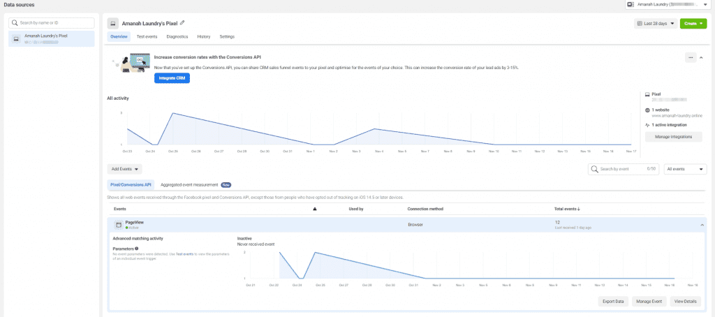Follow the Test events link under Parameters
Image resolution: width=715 pixels, height=317 pixels.
184,254
